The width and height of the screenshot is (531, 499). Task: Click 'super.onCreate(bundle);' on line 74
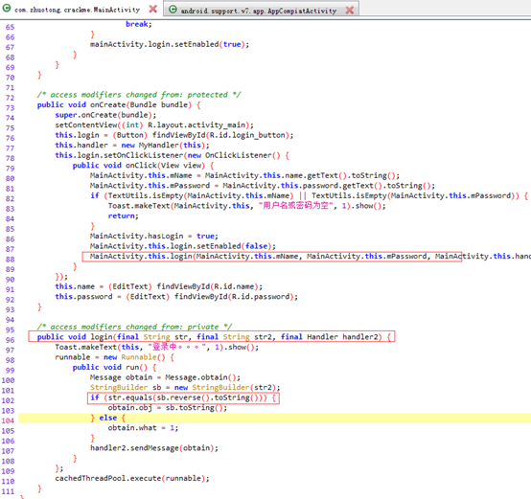(105, 115)
